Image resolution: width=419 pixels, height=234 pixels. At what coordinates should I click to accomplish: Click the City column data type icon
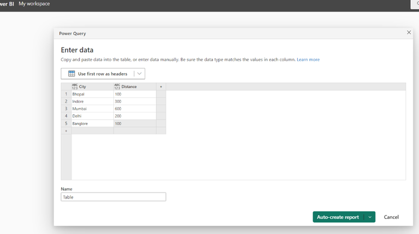coord(75,87)
